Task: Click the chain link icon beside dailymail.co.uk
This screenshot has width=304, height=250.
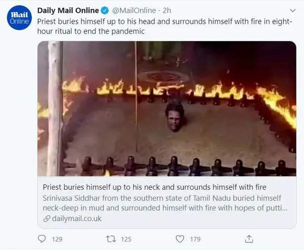Action: pos(47,218)
